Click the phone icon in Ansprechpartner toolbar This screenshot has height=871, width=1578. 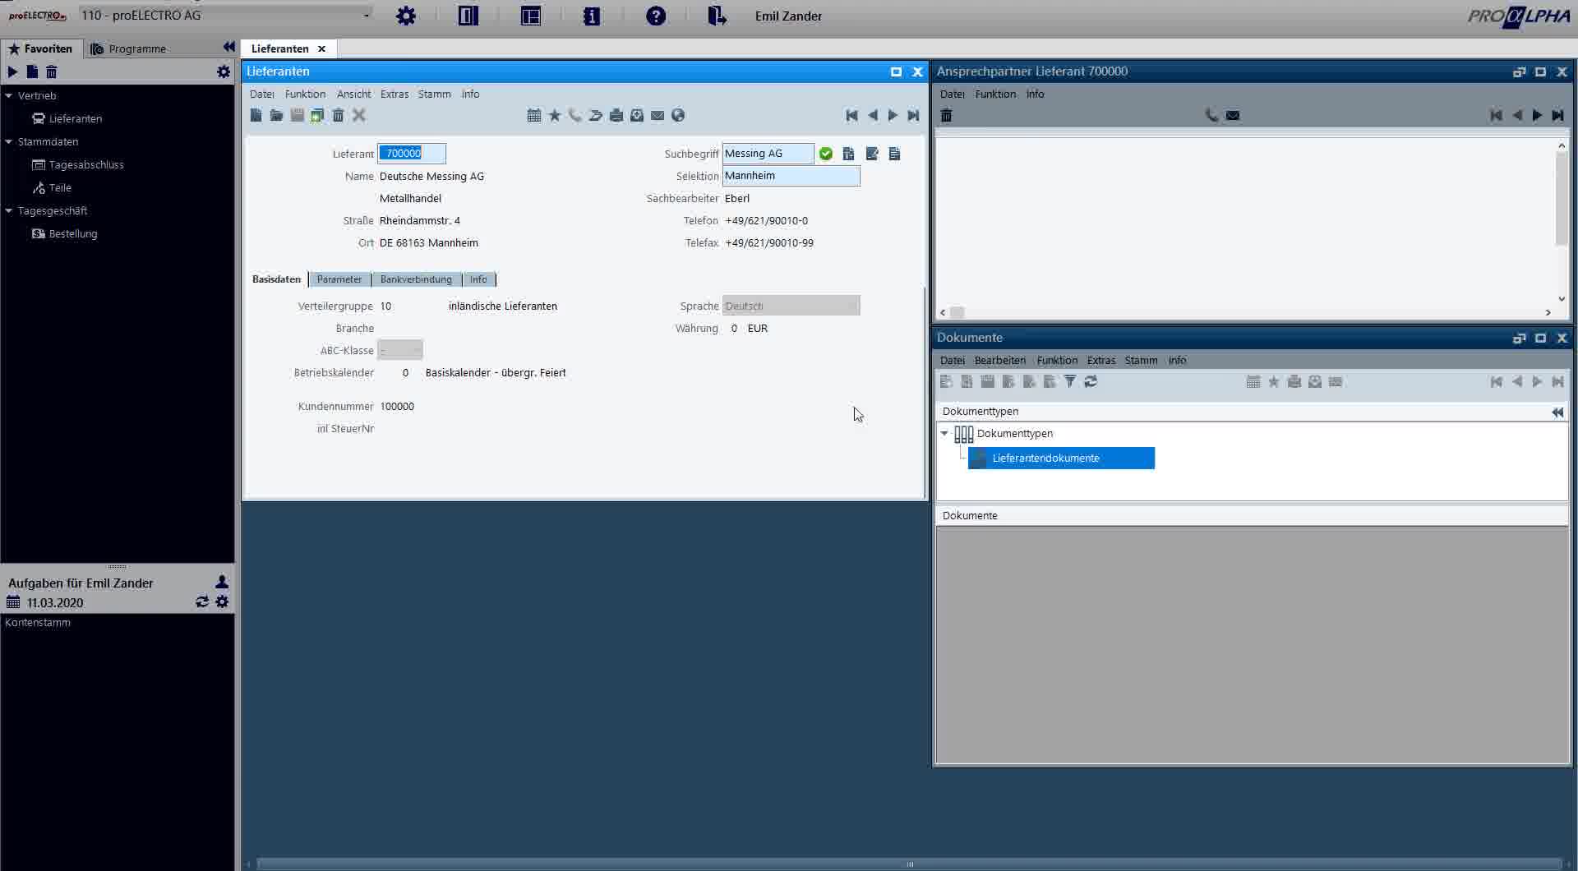[x=1211, y=115]
